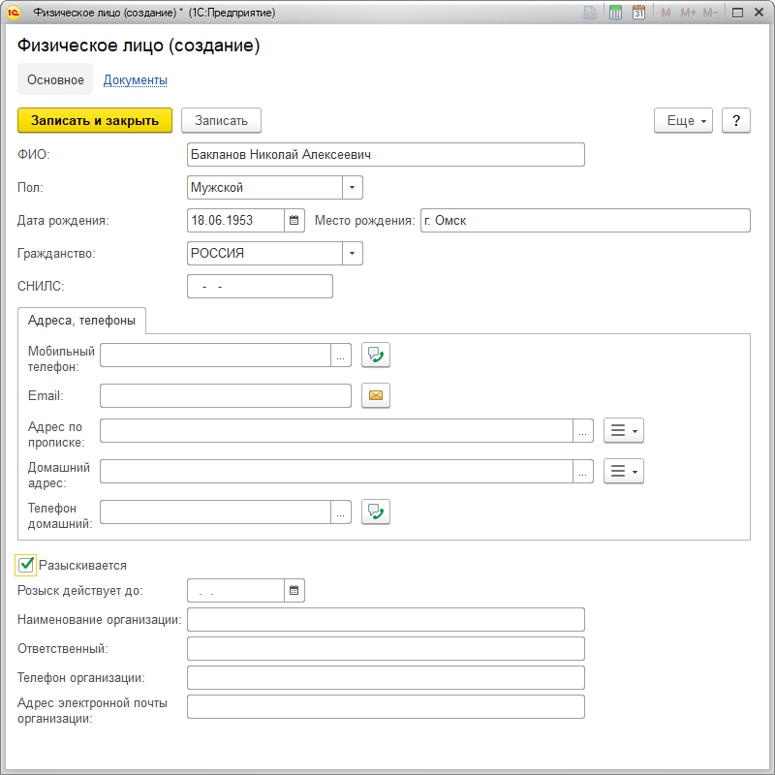Send email envelope icon

coord(376,395)
